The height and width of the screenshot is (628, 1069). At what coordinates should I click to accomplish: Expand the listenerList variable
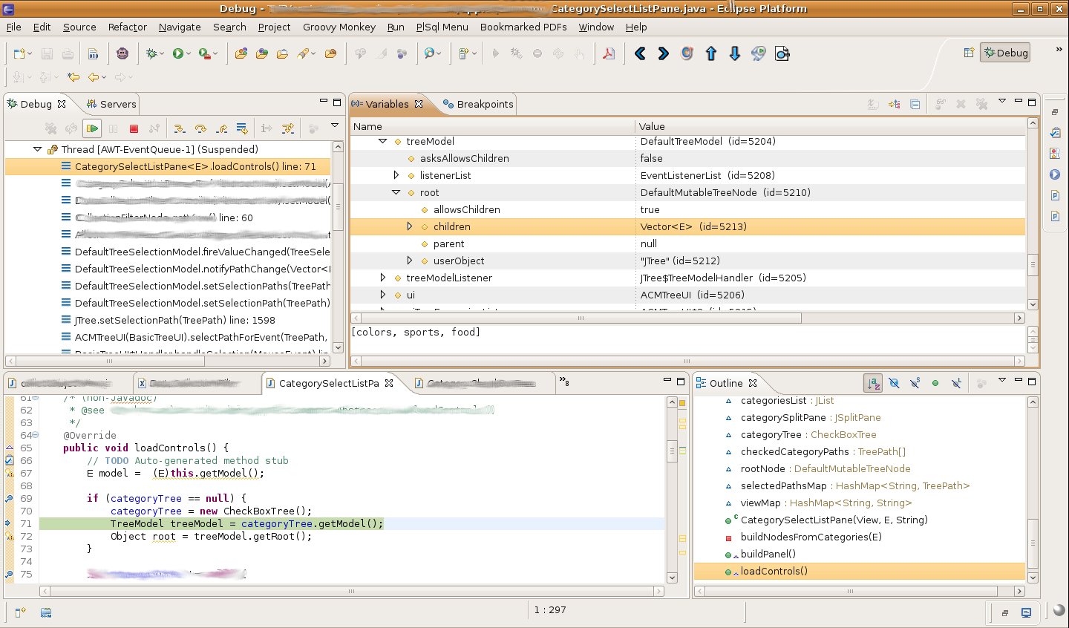click(396, 175)
